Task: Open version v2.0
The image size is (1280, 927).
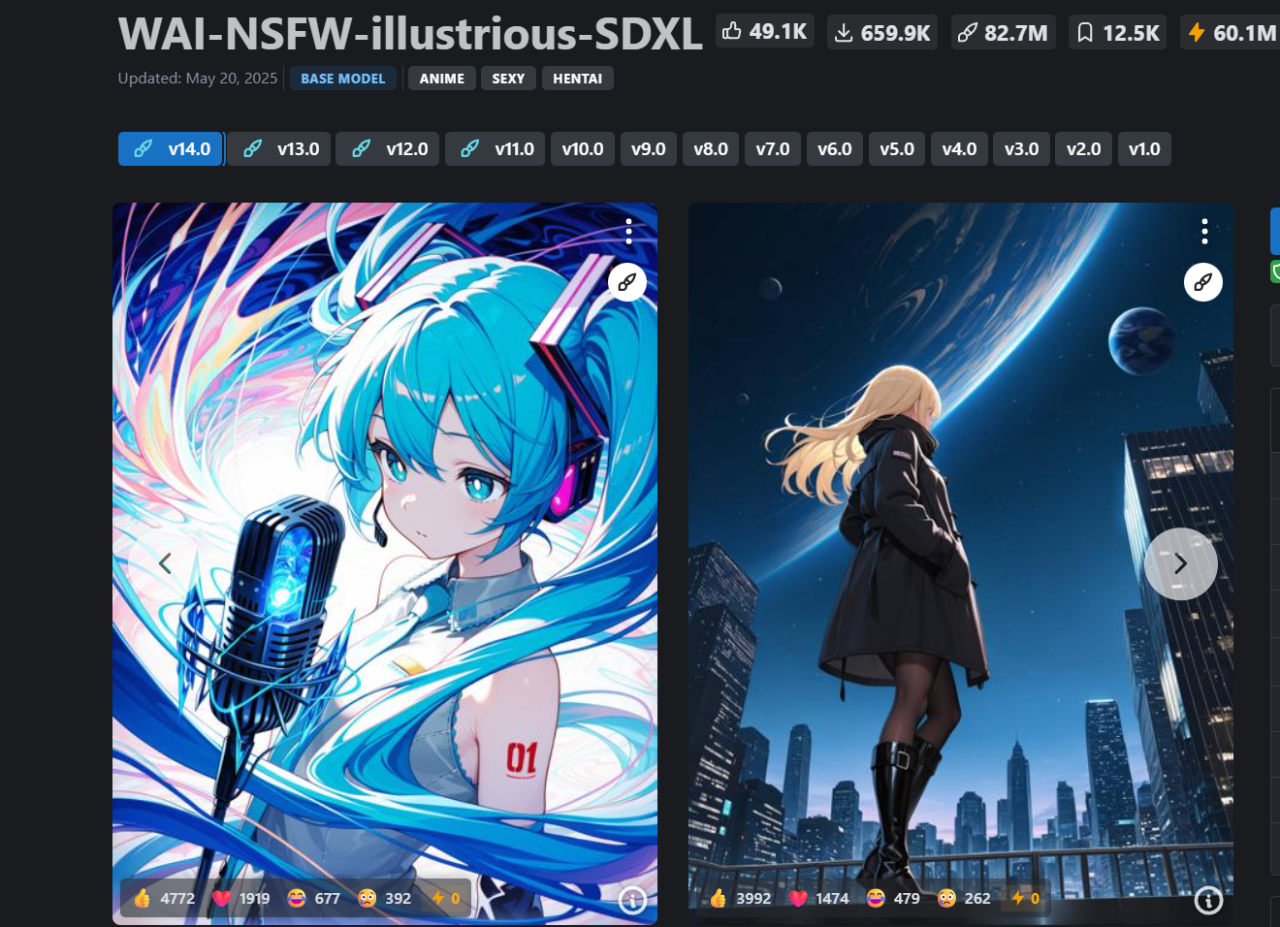Action: point(1083,149)
